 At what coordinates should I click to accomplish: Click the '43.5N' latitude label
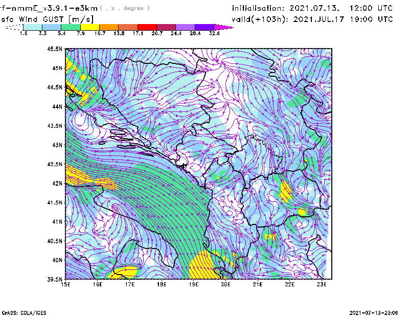pyautogui.click(x=55, y=125)
